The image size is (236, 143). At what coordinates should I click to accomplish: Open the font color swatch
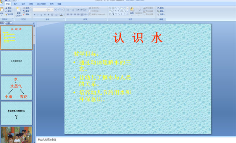pyautogui.click(x=61, y=15)
